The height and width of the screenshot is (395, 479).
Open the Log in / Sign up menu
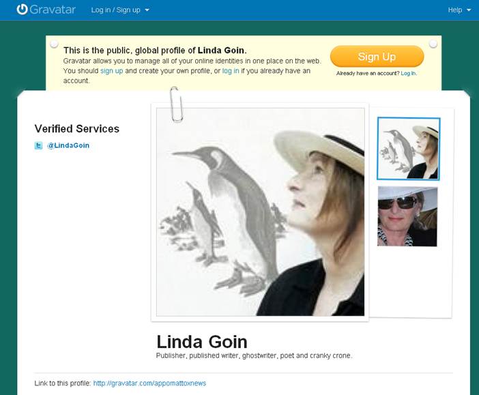pos(116,10)
